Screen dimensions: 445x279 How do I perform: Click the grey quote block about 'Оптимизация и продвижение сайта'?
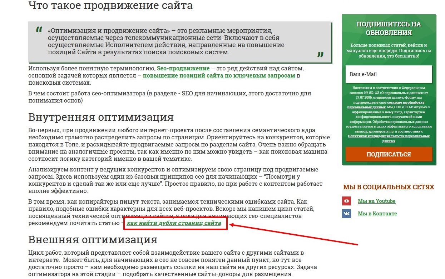tap(179, 41)
